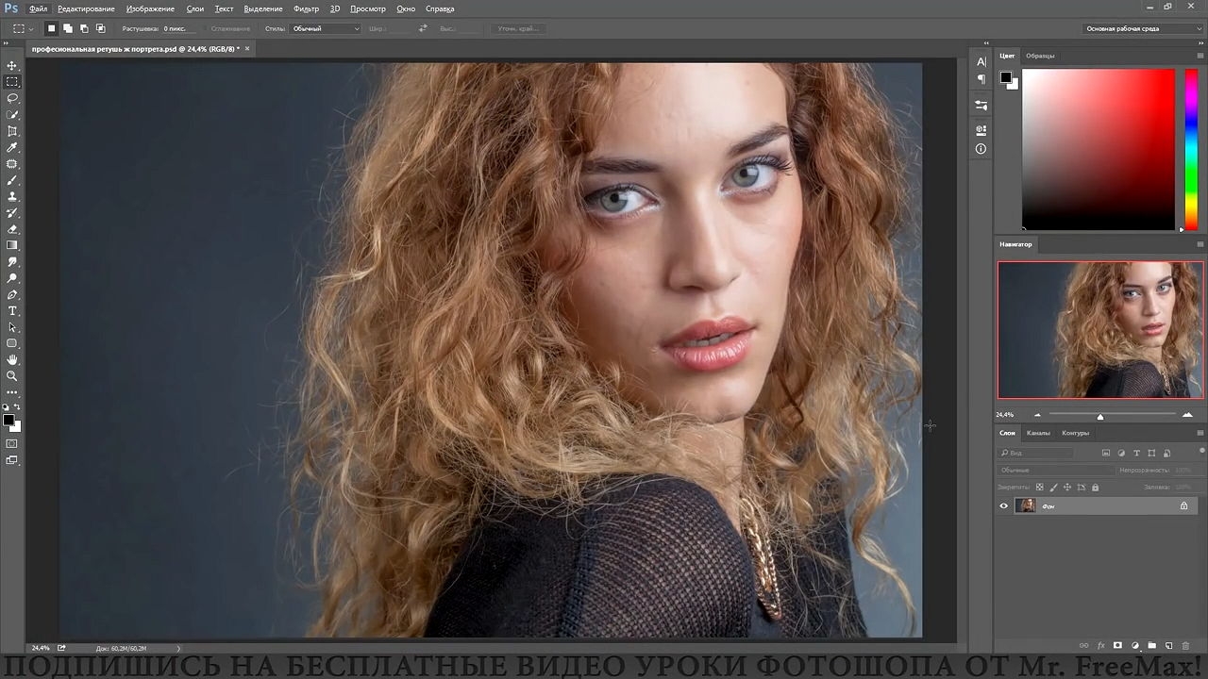The width and height of the screenshot is (1208, 679).
Task: Toggle Quick Mask mode
Action: [12, 443]
